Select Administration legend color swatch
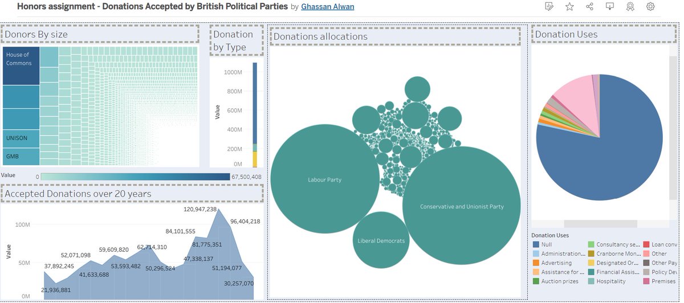684x303 pixels. pos(536,253)
